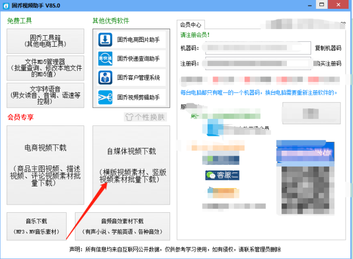This screenshot has height=259, width=353.
Task: Switch to the 会员中心 tab
Action: [x=191, y=25]
